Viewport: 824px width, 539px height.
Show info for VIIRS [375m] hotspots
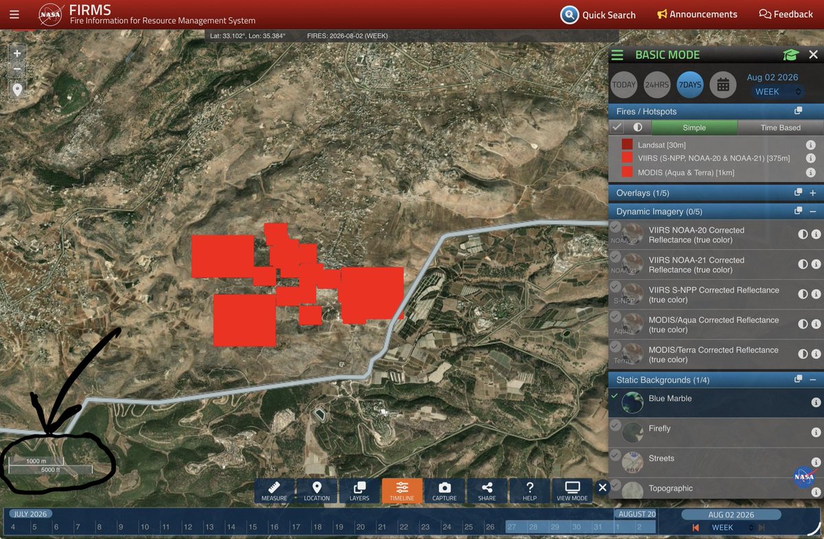click(810, 159)
